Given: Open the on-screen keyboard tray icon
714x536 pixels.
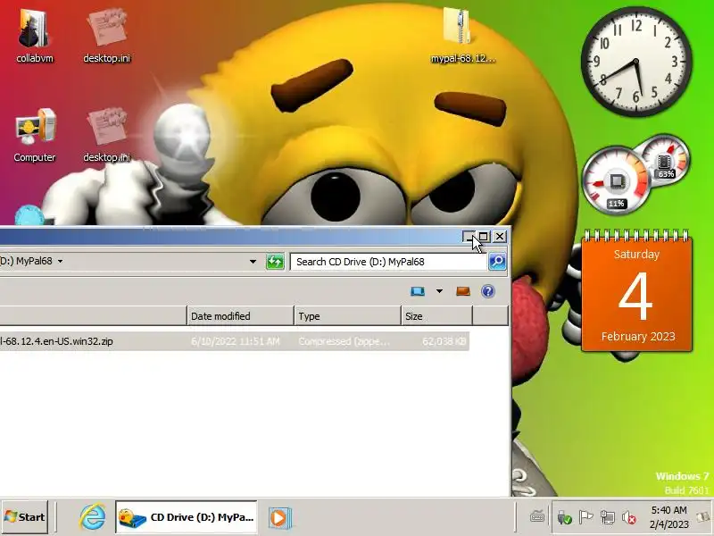Looking at the screenshot, I should (537, 517).
